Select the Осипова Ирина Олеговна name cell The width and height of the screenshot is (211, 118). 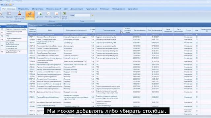pos(50,37)
